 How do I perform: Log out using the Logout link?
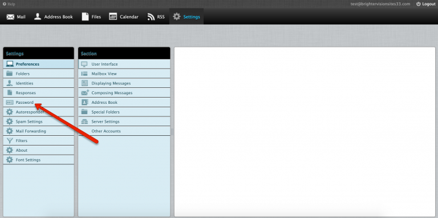428,4
